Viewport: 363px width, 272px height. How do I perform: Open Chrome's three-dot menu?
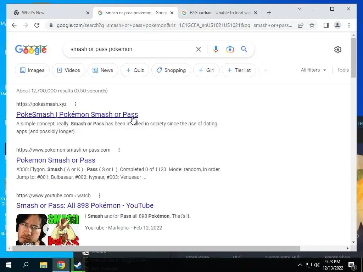(x=349, y=25)
